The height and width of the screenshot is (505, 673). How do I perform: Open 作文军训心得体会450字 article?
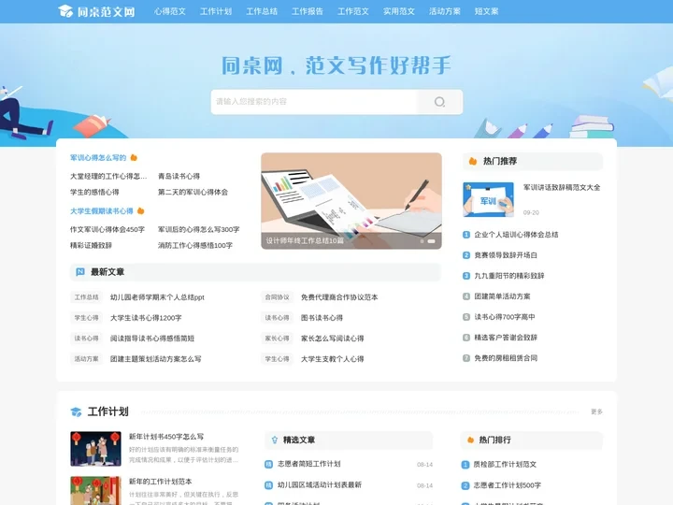coord(107,229)
